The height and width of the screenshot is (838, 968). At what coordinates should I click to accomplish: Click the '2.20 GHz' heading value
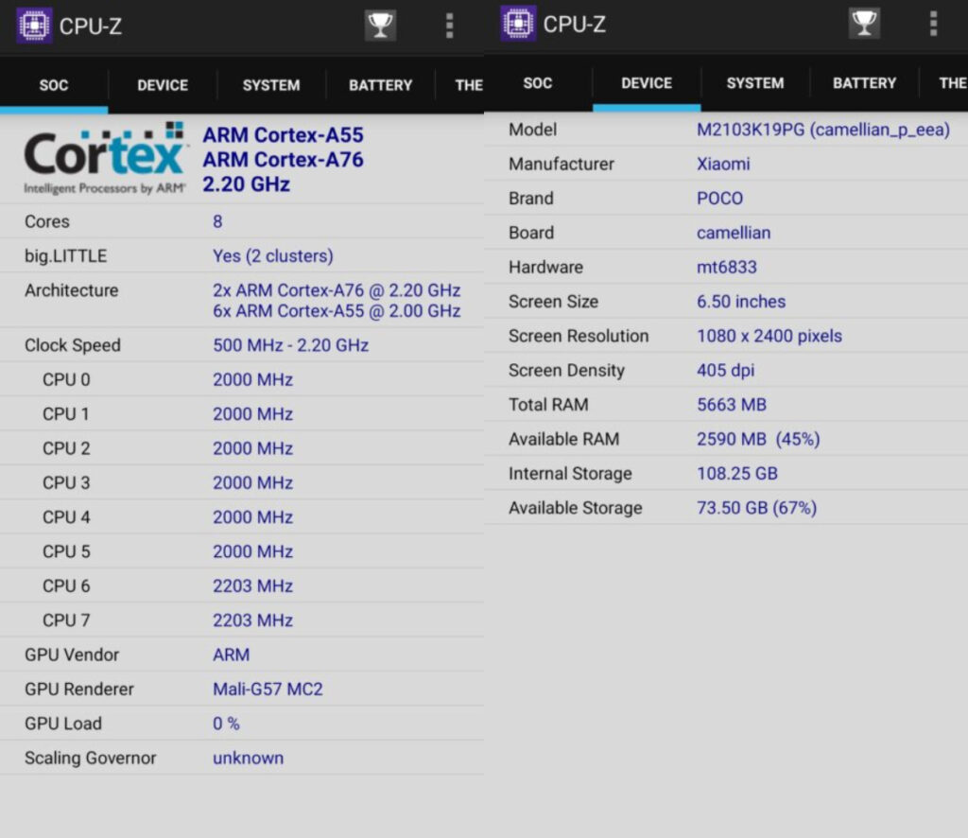247,184
